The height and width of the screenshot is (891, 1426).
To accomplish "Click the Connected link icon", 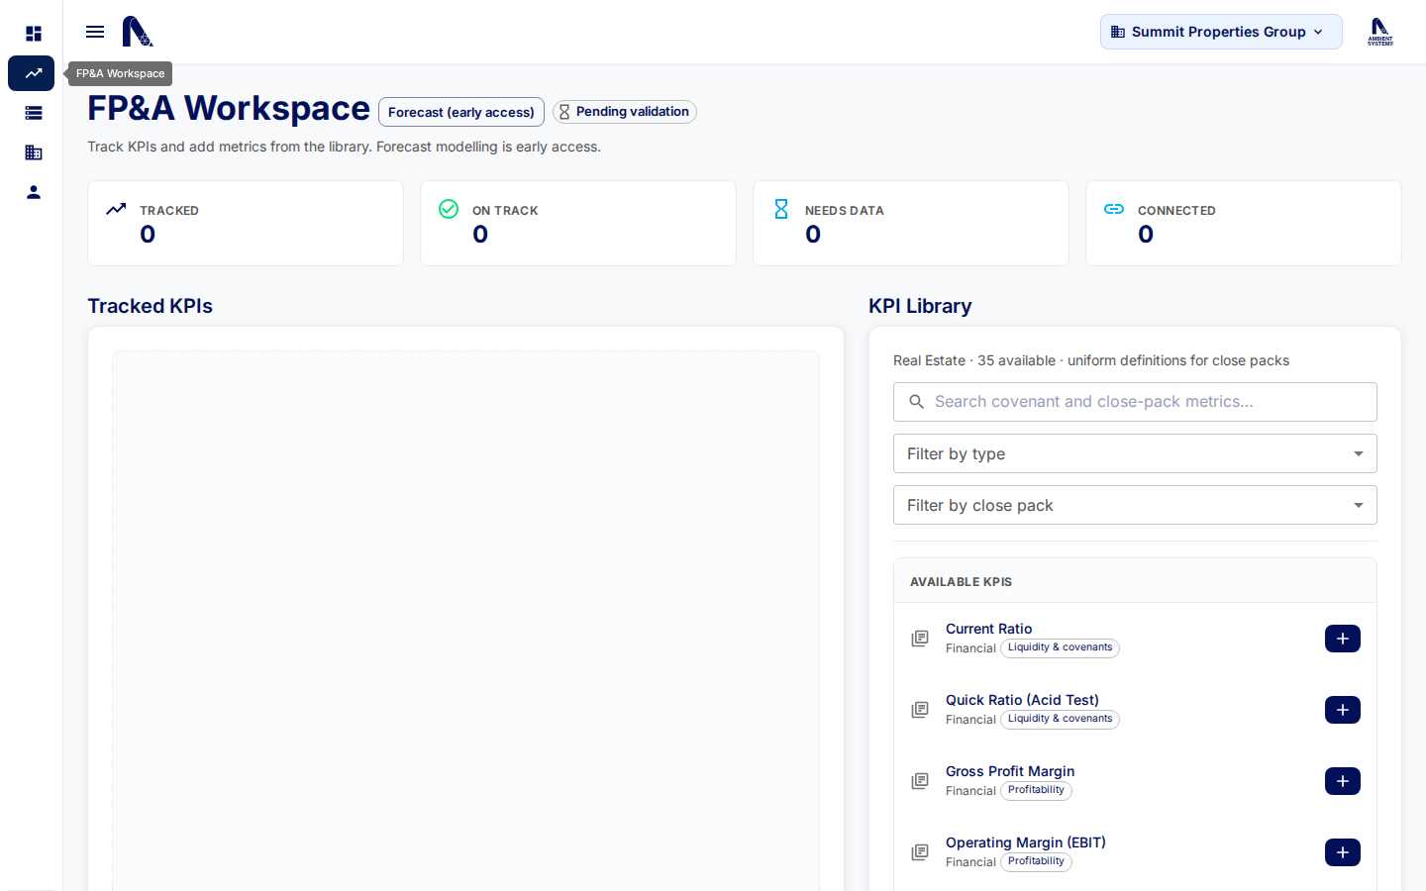I will pos(1114,209).
